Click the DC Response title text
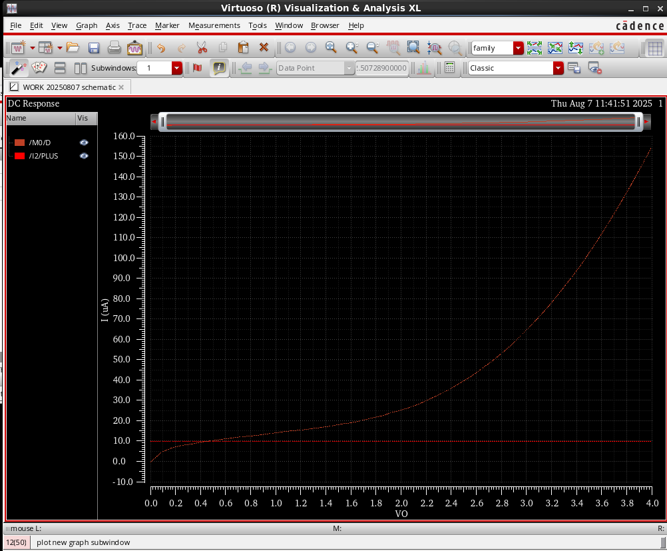Screen dimensions: 667x551 pos(33,103)
